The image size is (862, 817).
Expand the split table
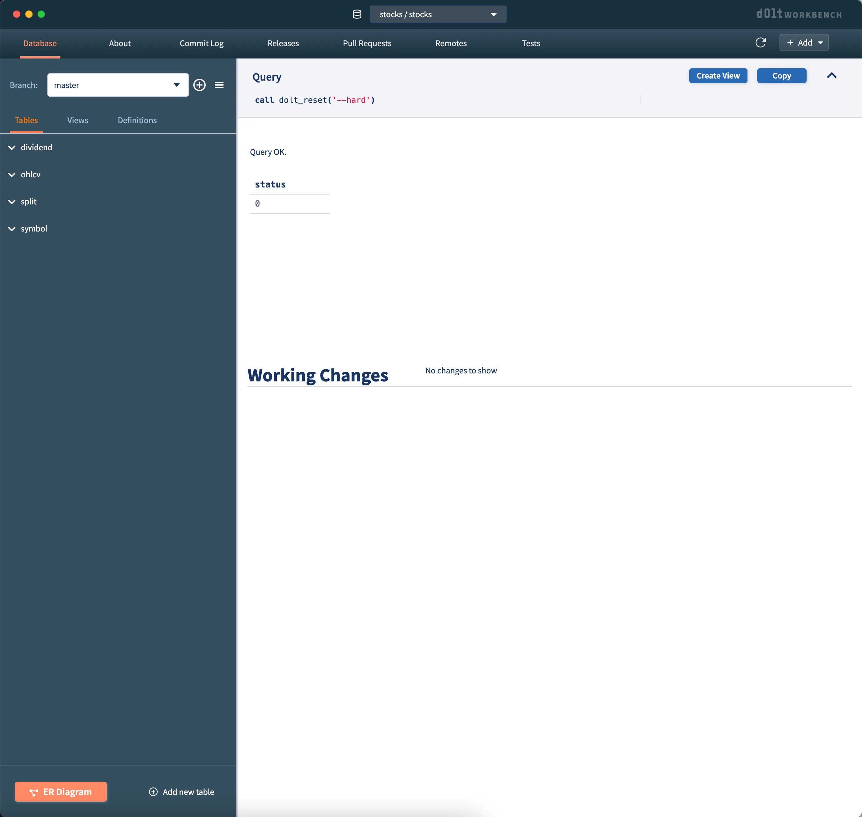(x=12, y=202)
